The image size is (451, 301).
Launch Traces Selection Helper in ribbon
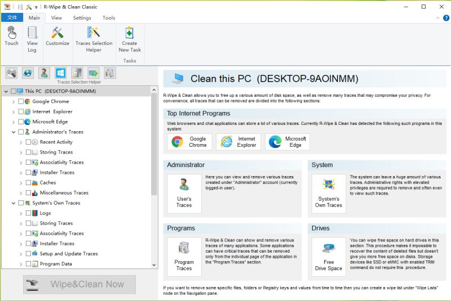94,39
